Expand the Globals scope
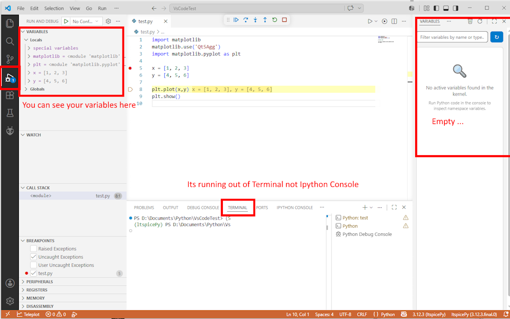 coord(27,89)
